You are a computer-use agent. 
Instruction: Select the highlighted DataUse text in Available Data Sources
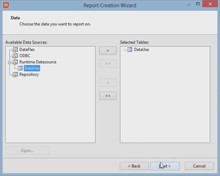32,68
